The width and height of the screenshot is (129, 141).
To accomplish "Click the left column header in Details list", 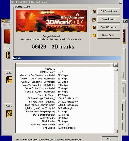I will [x=36, y=65].
